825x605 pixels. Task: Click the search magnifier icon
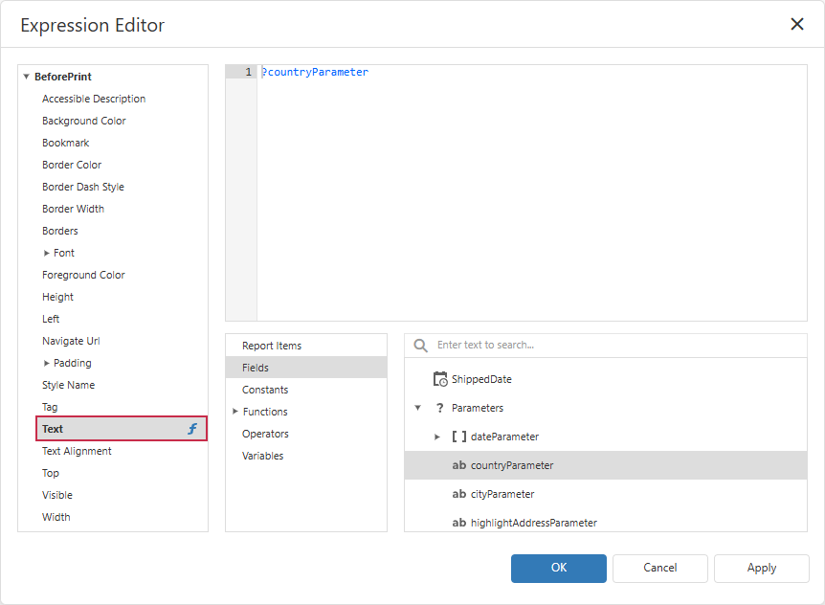click(420, 346)
